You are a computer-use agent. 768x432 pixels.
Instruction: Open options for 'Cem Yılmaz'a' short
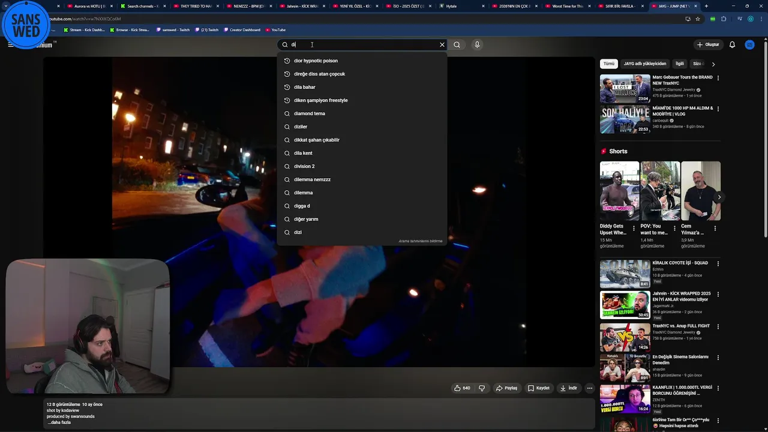715,229
